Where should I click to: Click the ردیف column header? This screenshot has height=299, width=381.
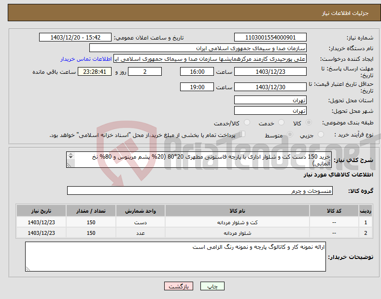pyautogui.click(x=366, y=211)
